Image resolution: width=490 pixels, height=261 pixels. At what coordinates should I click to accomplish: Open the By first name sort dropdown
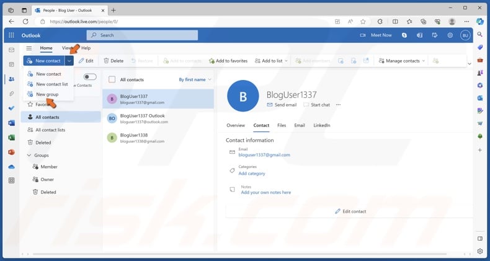tap(195, 79)
